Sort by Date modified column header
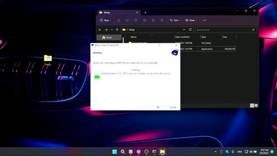The width and height of the screenshot is (277, 156). [x=182, y=37]
